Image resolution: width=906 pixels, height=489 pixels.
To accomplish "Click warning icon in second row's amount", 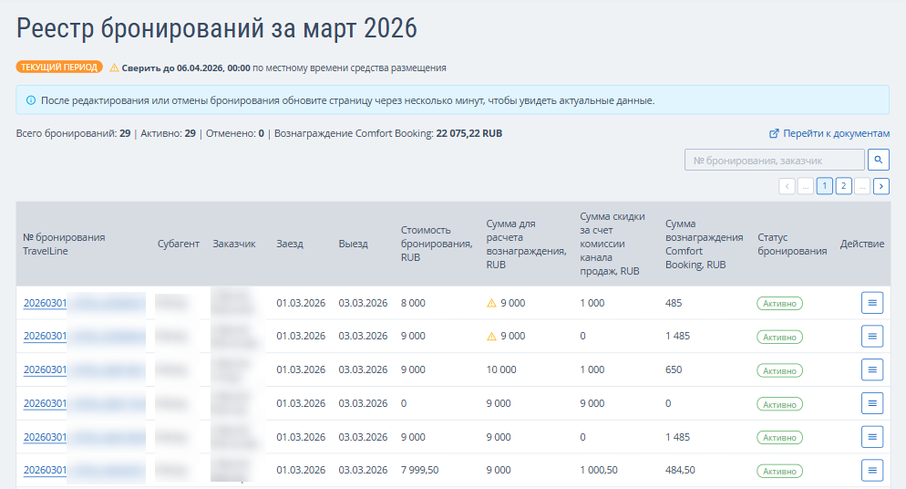I will tap(491, 337).
